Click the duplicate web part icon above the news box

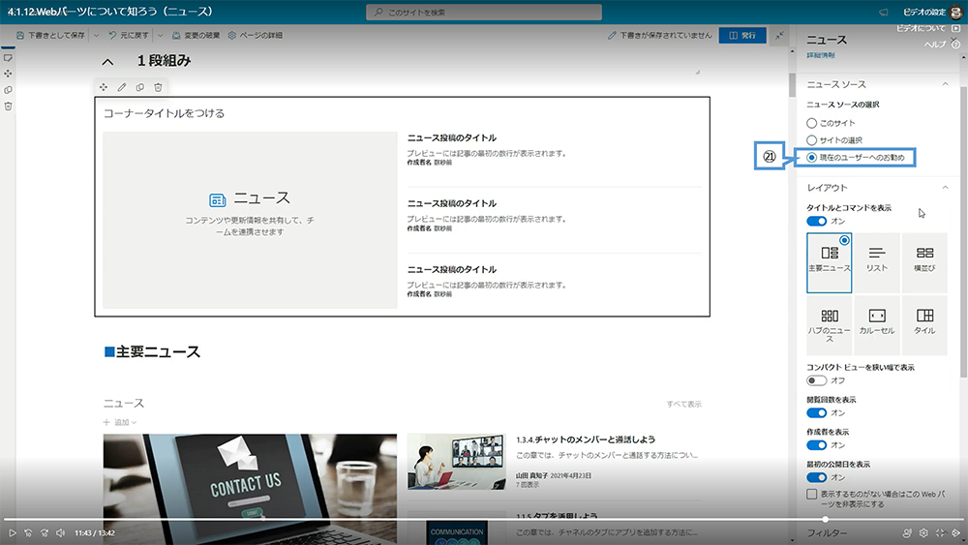140,87
